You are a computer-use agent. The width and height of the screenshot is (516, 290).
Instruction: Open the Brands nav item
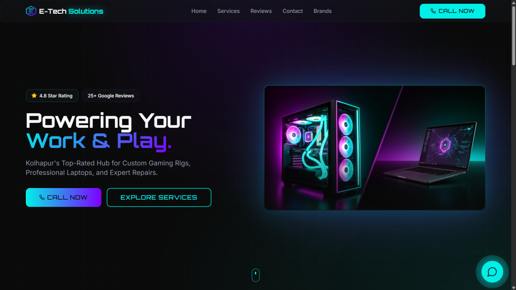pyautogui.click(x=322, y=11)
